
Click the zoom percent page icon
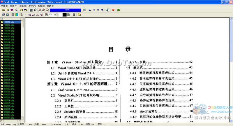pyautogui.click(x=47, y=15)
